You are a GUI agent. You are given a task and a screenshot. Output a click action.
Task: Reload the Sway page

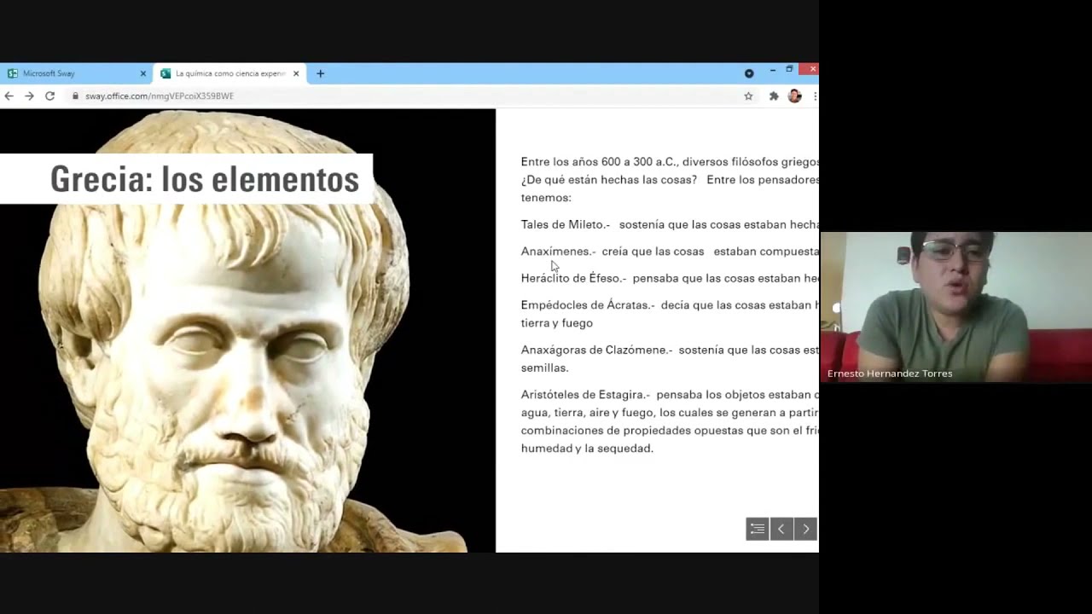point(49,96)
